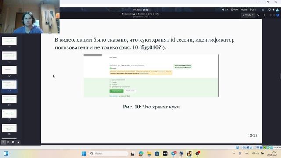Viewport: 281px width, 158px height.
Task: Open the Task View icon on taskbar
Action: (x=133, y=154)
